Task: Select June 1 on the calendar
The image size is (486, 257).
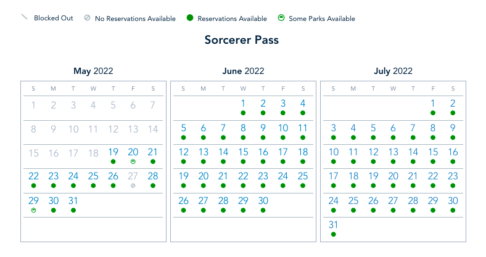Action: point(244,104)
